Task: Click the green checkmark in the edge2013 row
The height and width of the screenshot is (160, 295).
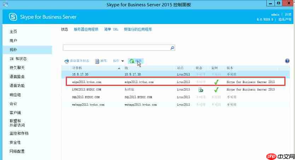Action: pyautogui.click(x=216, y=82)
